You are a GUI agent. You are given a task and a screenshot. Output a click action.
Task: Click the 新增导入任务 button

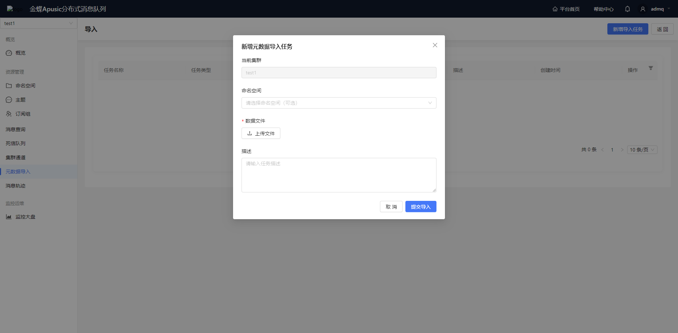(x=628, y=29)
